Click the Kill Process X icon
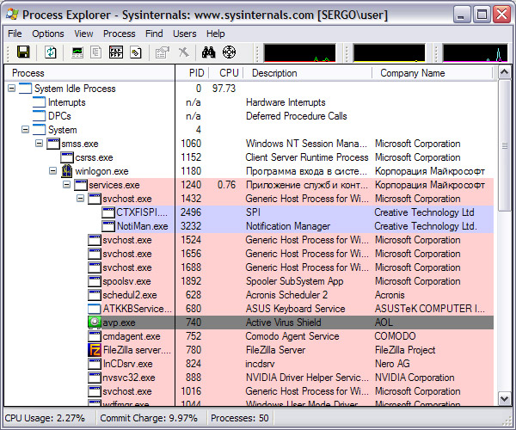516x430 pixels. point(184,52)
